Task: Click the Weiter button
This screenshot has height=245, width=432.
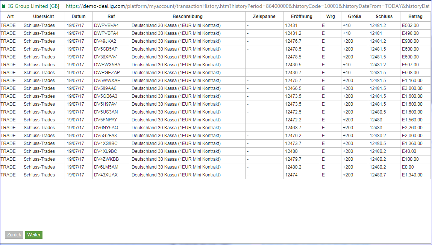Action: pyautogui.click(x=34, y=235)
